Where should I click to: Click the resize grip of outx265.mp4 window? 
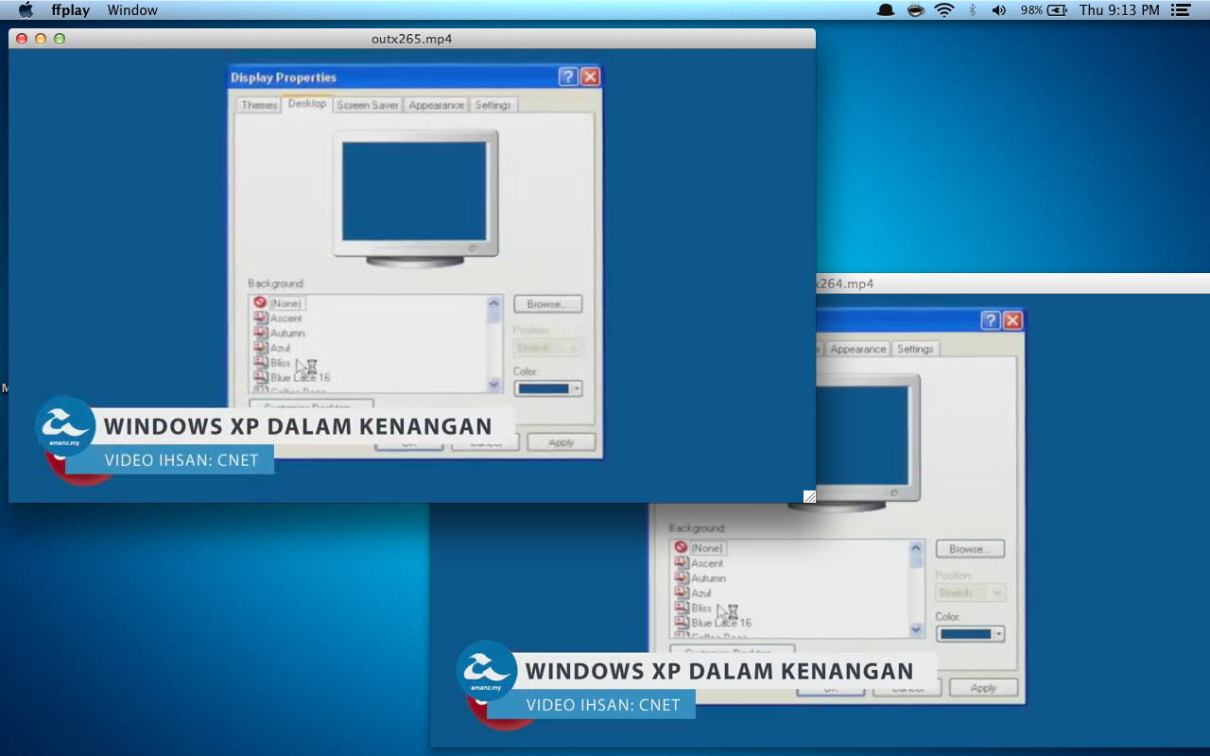click(809, 496)
